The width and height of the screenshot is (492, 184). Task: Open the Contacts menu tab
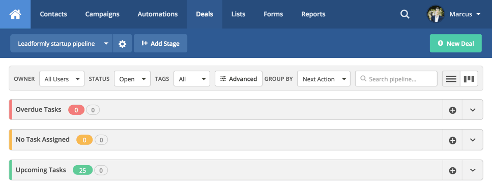coord(53,14)
